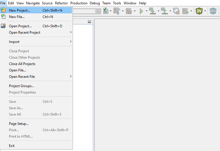
Task: Launch the MCC Code Configurator icon
Action: (x=213, y=11)
